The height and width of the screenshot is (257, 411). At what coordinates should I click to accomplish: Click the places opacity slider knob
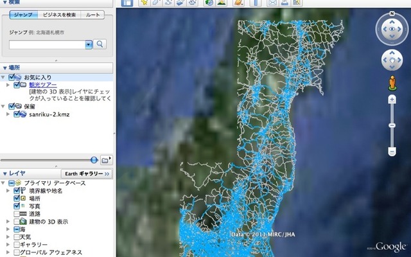[94, 160]
